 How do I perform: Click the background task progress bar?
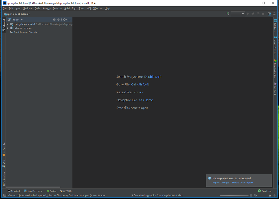234,195
